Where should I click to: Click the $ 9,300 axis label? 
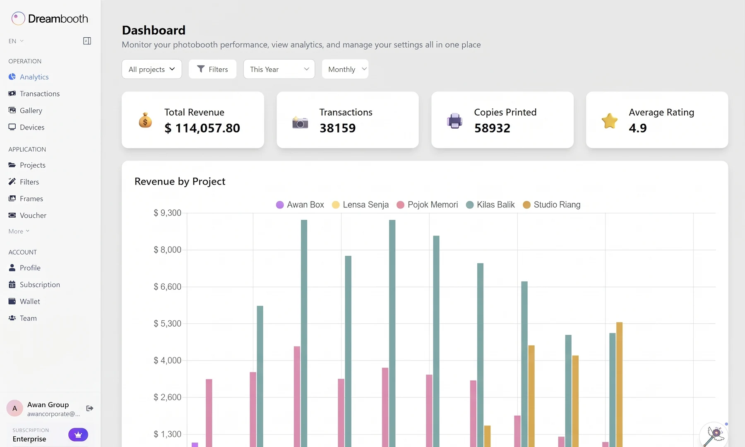click(168, 213)
